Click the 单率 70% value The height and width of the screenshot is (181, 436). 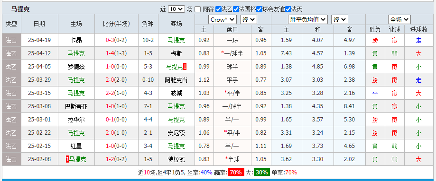coord(291,172)
